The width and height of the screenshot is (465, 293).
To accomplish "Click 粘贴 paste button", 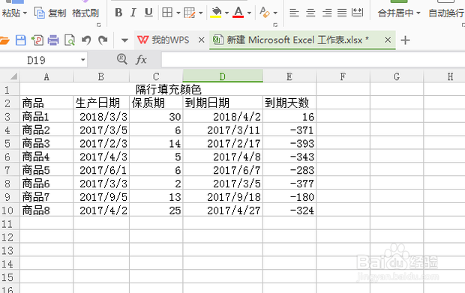I will click(x=11, y=13).
